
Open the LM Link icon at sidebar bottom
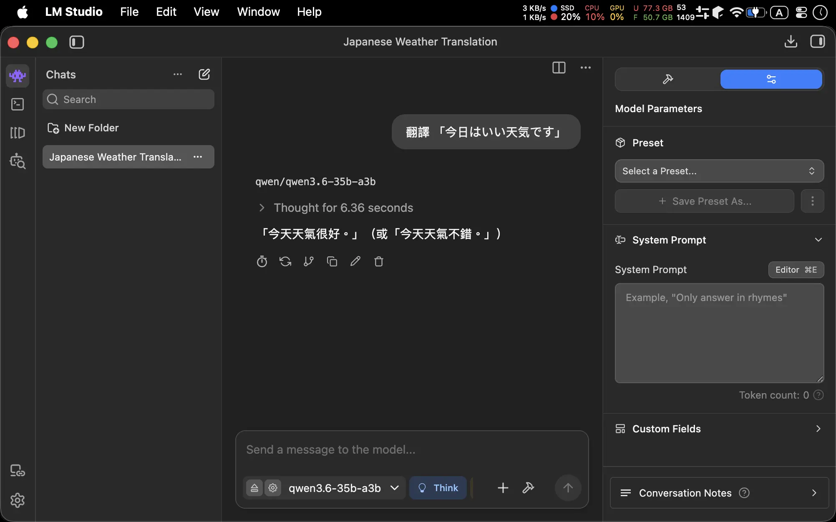pyautogui.click(x=18, y=471)
